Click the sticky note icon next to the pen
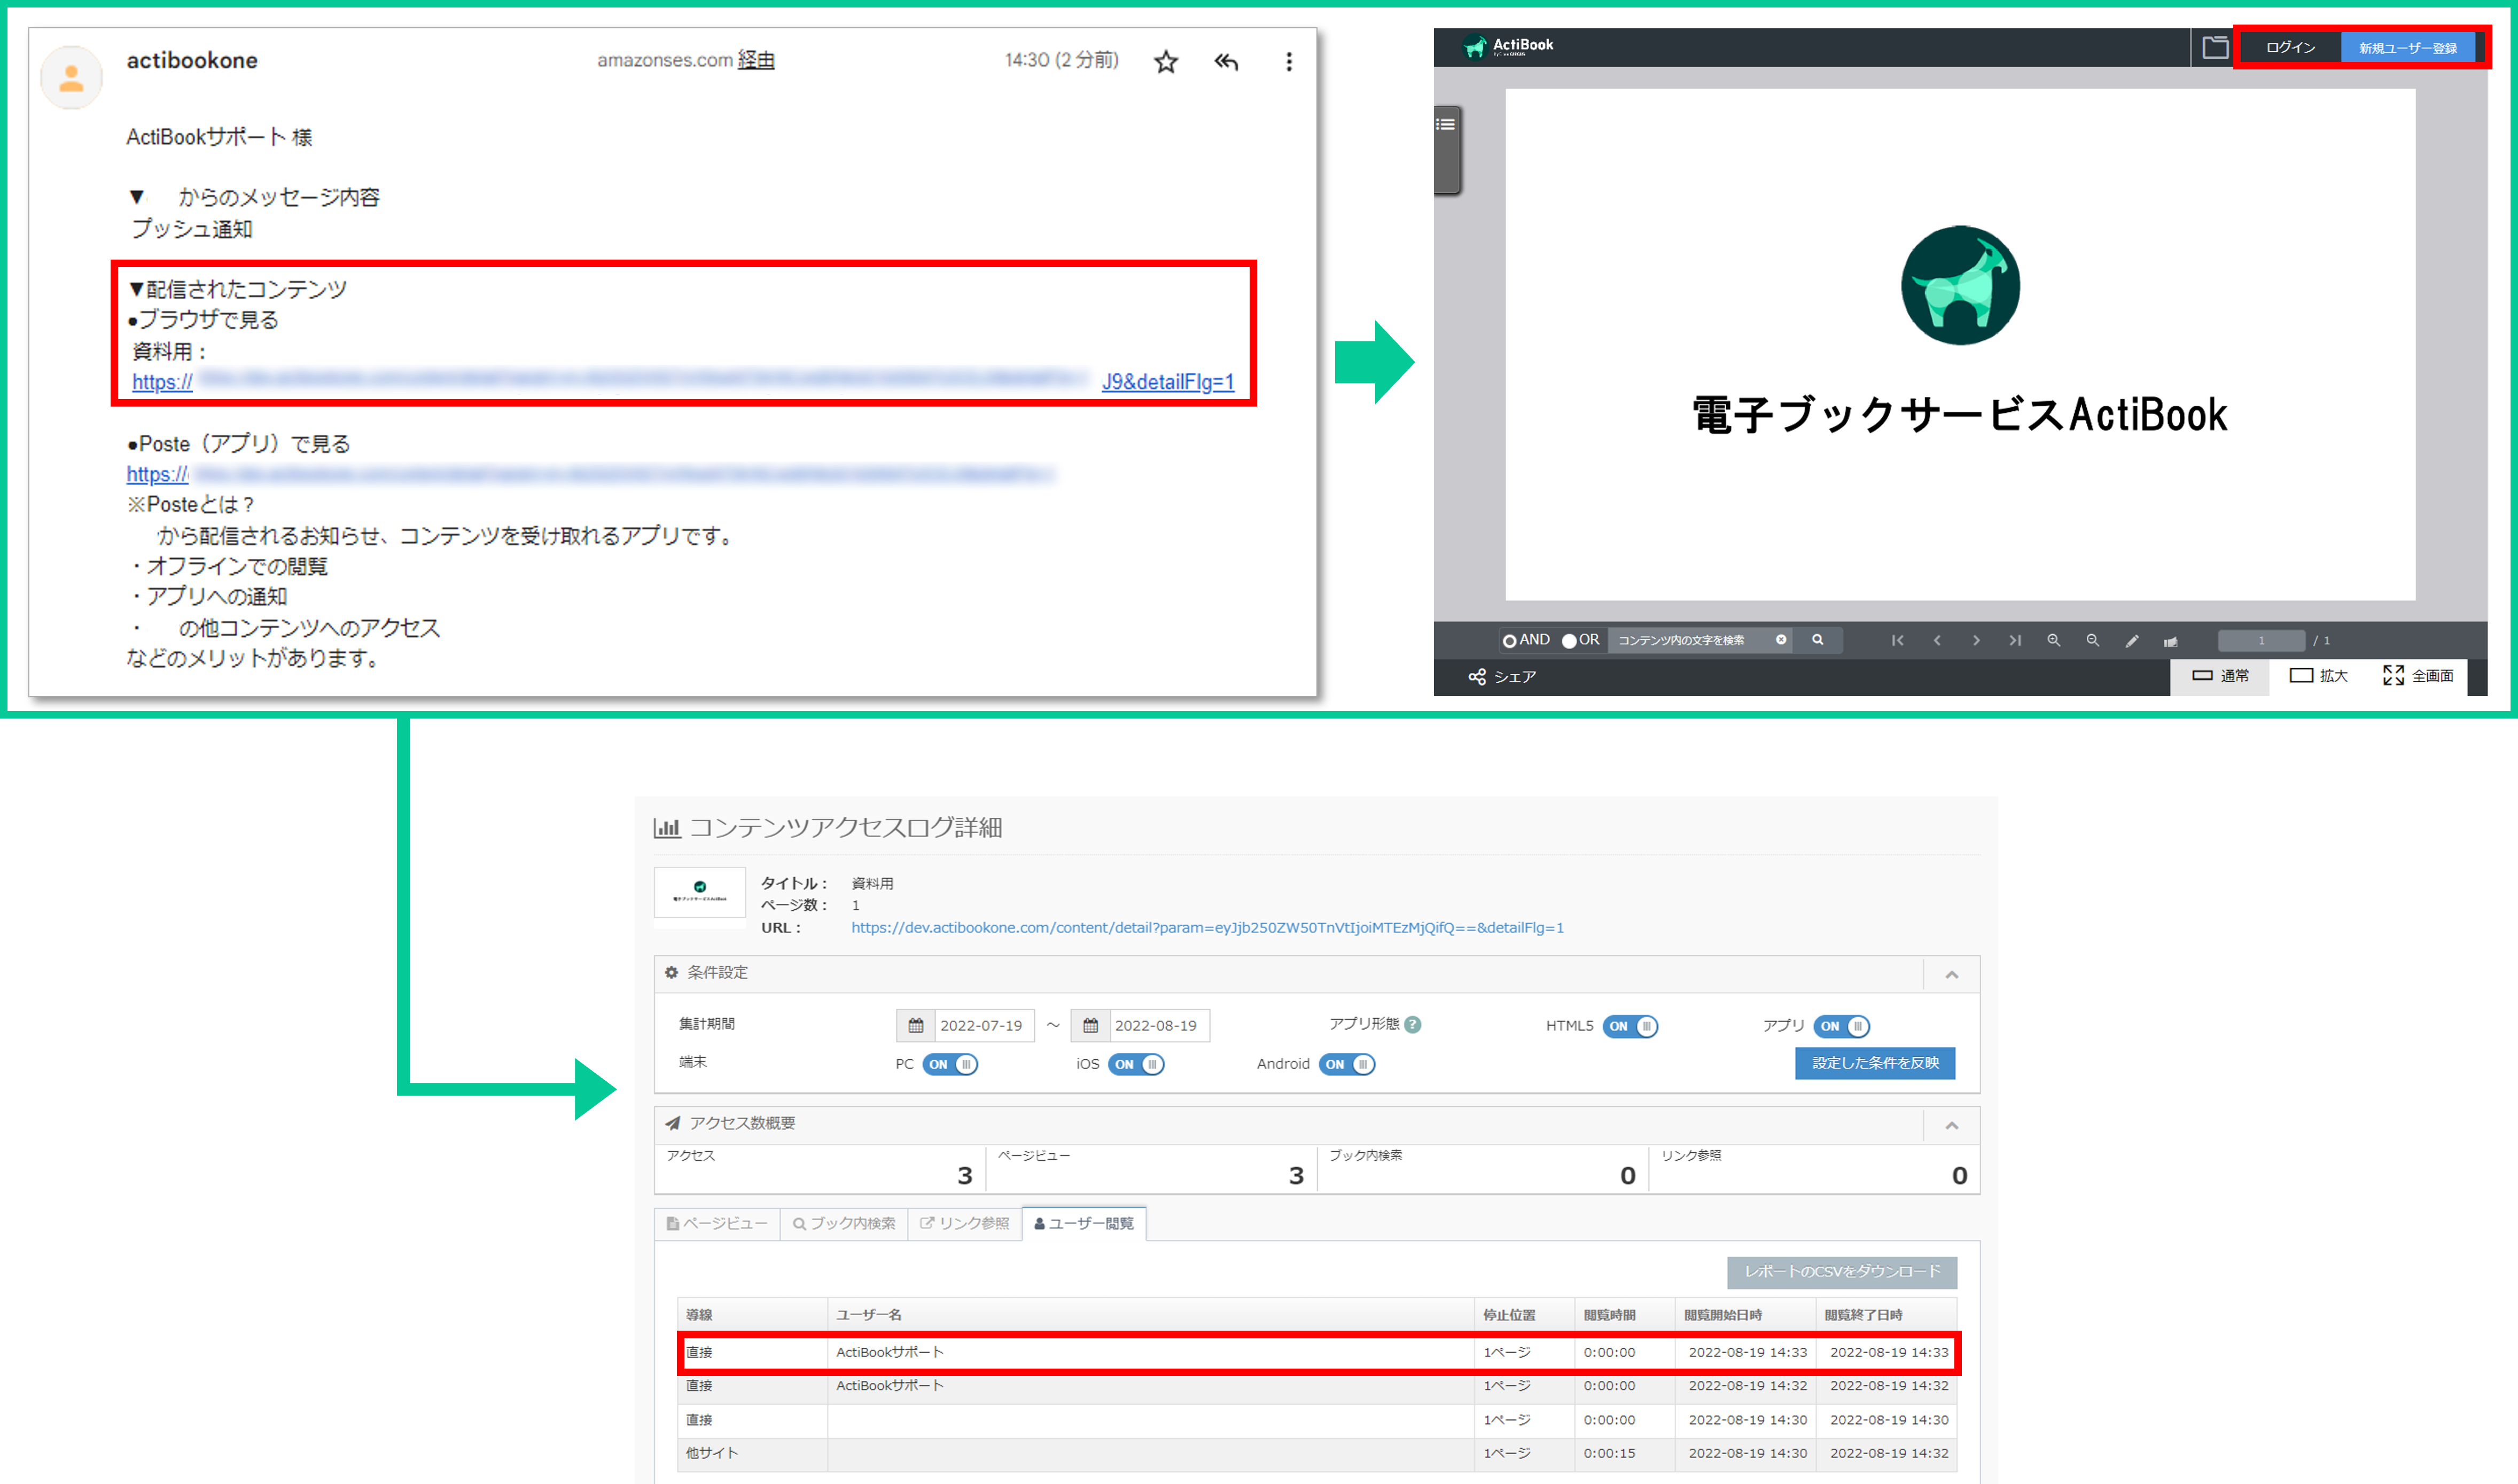Screen dimensions: 2518x1484 2170,641
